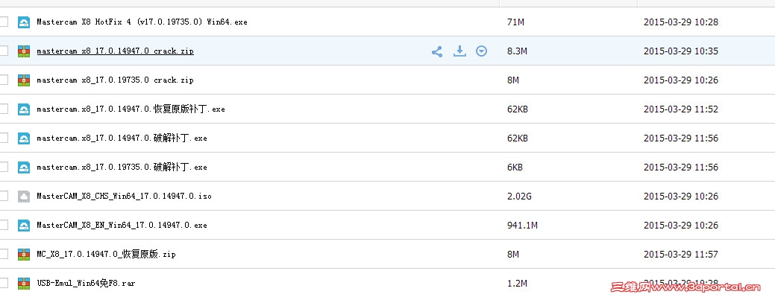This screenshot has height=297, width=775.
Task: Click the exe icon of 19735.0.破解补丁.exe
Action: point(24,167)
